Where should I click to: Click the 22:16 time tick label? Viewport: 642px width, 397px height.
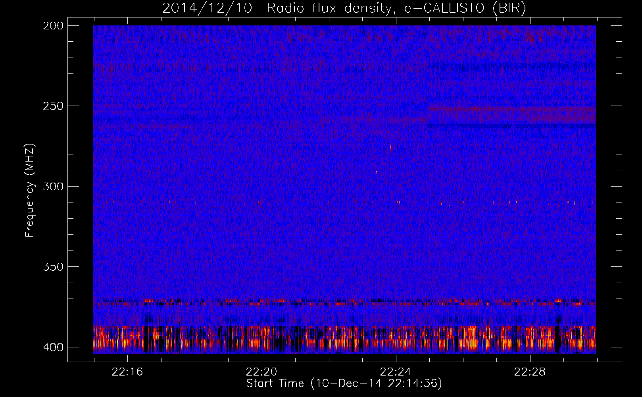127,372
